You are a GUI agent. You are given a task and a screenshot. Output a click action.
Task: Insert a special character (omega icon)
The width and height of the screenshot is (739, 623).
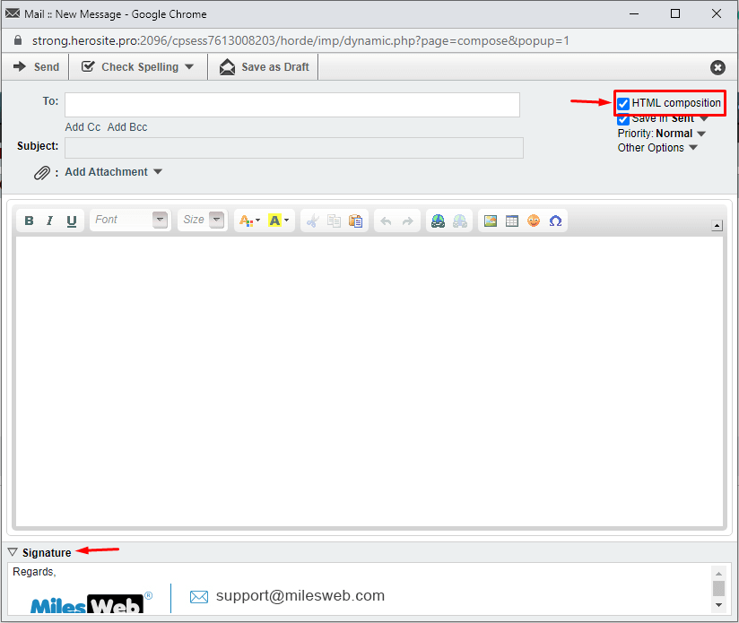(x=555, y=221)
